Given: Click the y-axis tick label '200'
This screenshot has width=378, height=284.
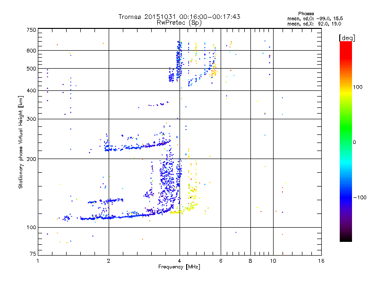Looking at the screenshot, I should (31, 159).
